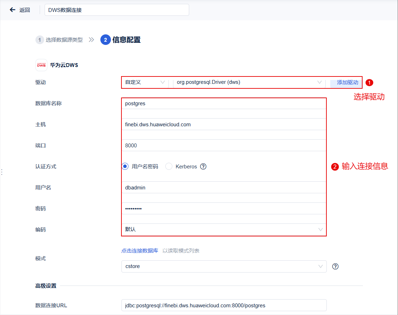Click port field 8000
The width and height of the screenshot is (398, 315).
click(224, 146)
